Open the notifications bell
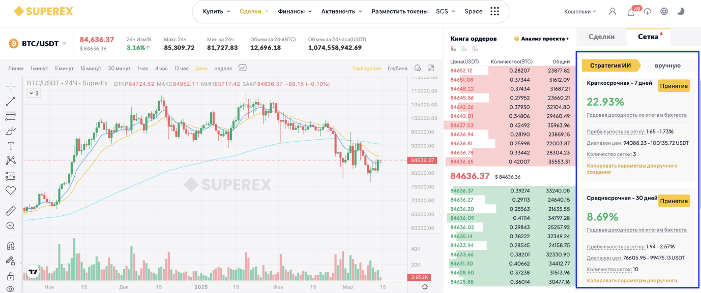 (x=631, y=12)
